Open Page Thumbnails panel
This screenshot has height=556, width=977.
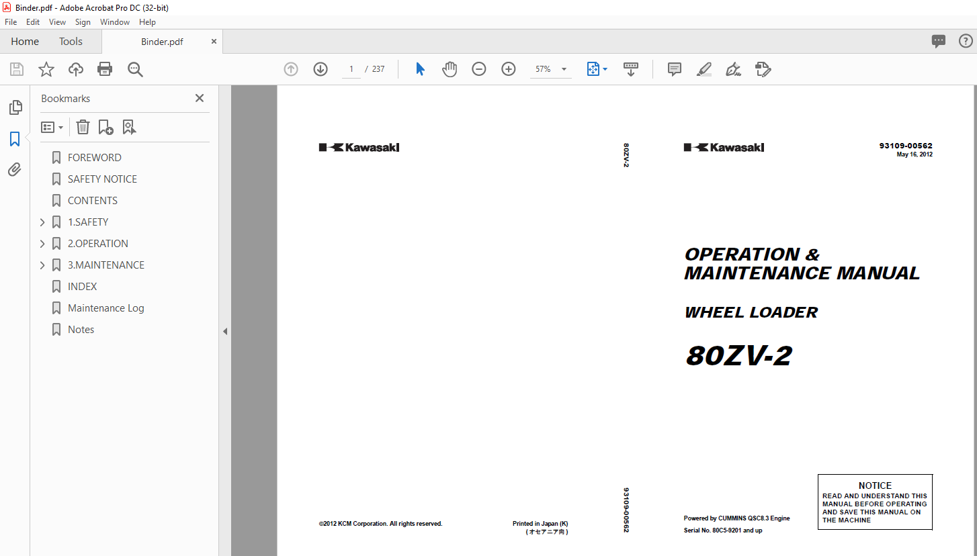coord(15,107)
